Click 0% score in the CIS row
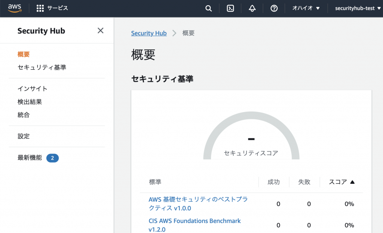The height and width of the screenshot is (233, 383). click(349, 225)
